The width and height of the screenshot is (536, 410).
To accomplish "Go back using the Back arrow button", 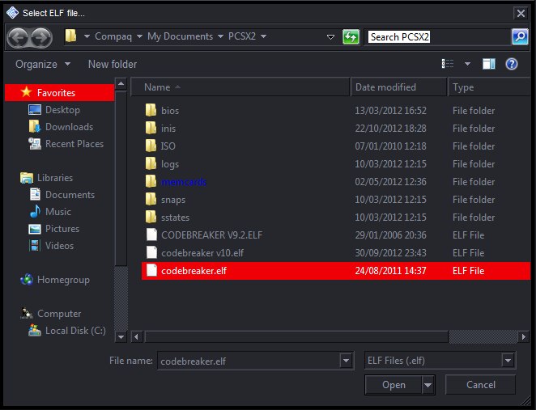I will pyautogui.click(x=19, y=37).
